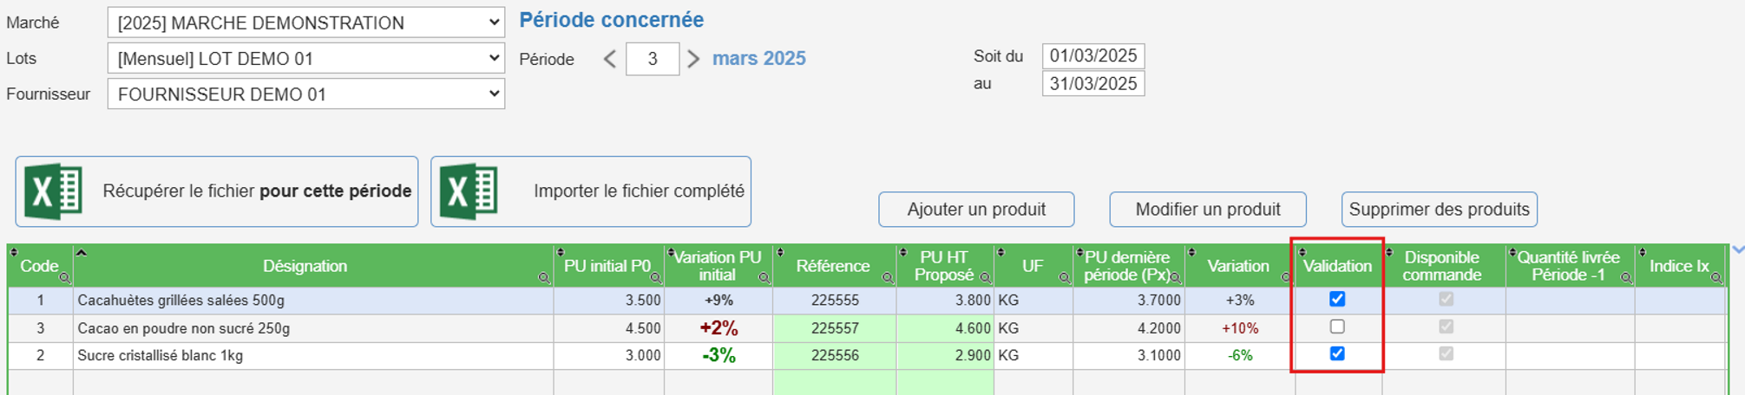This screenshot has height=395, width=1745.
Task: Open the search filter in Désignation column header
Action: pyautogui.click(x=543, y=278)
